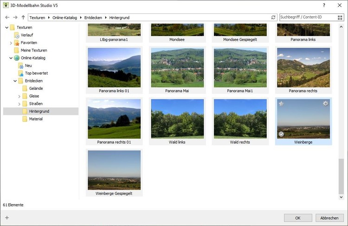The height and width of the screenshot is (226, 348).
Task: Refresh the catalog listing
Action: tap(273, 17)
